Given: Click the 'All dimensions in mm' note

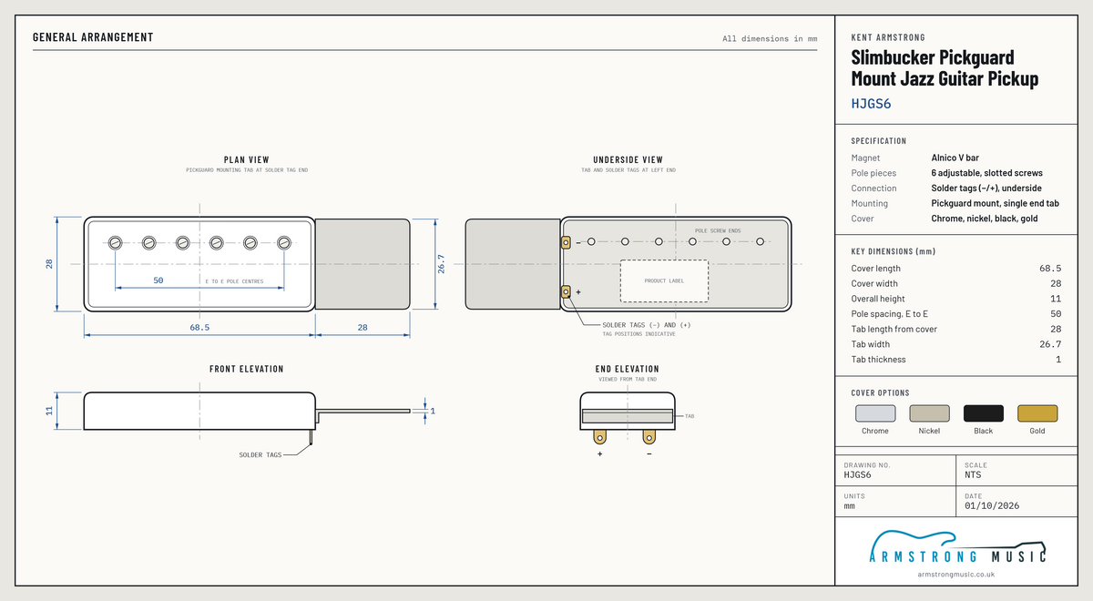Looking at the screenshot, I should pos(770,38).
